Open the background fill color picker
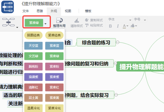This screenshot has height=112, width=164. click(x=134, y=26)
